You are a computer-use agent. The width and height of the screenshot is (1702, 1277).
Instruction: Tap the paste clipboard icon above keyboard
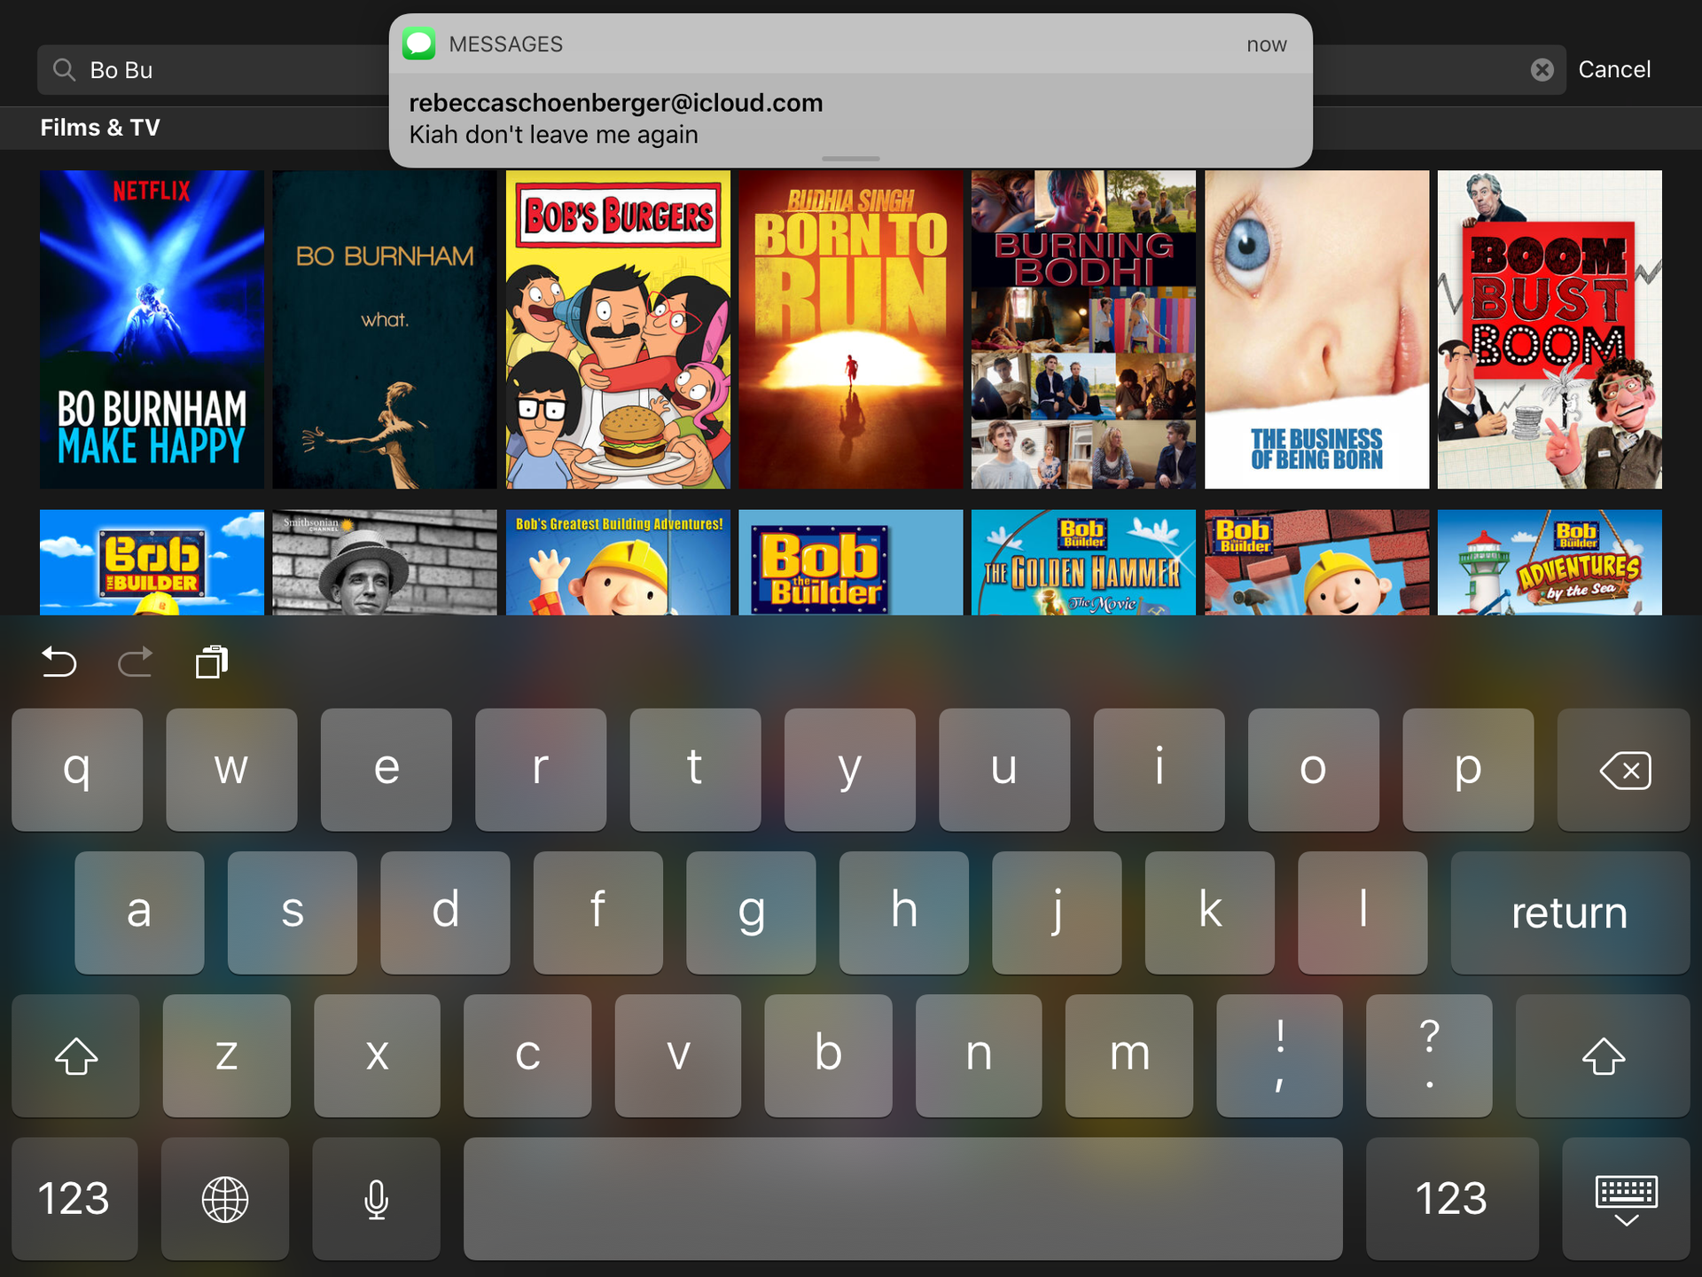coord(212,662)
